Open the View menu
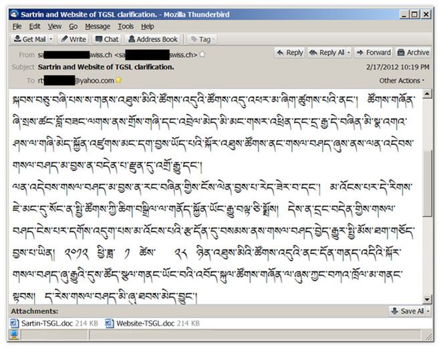This screenshot has height=349, width=441. (55, 27)
